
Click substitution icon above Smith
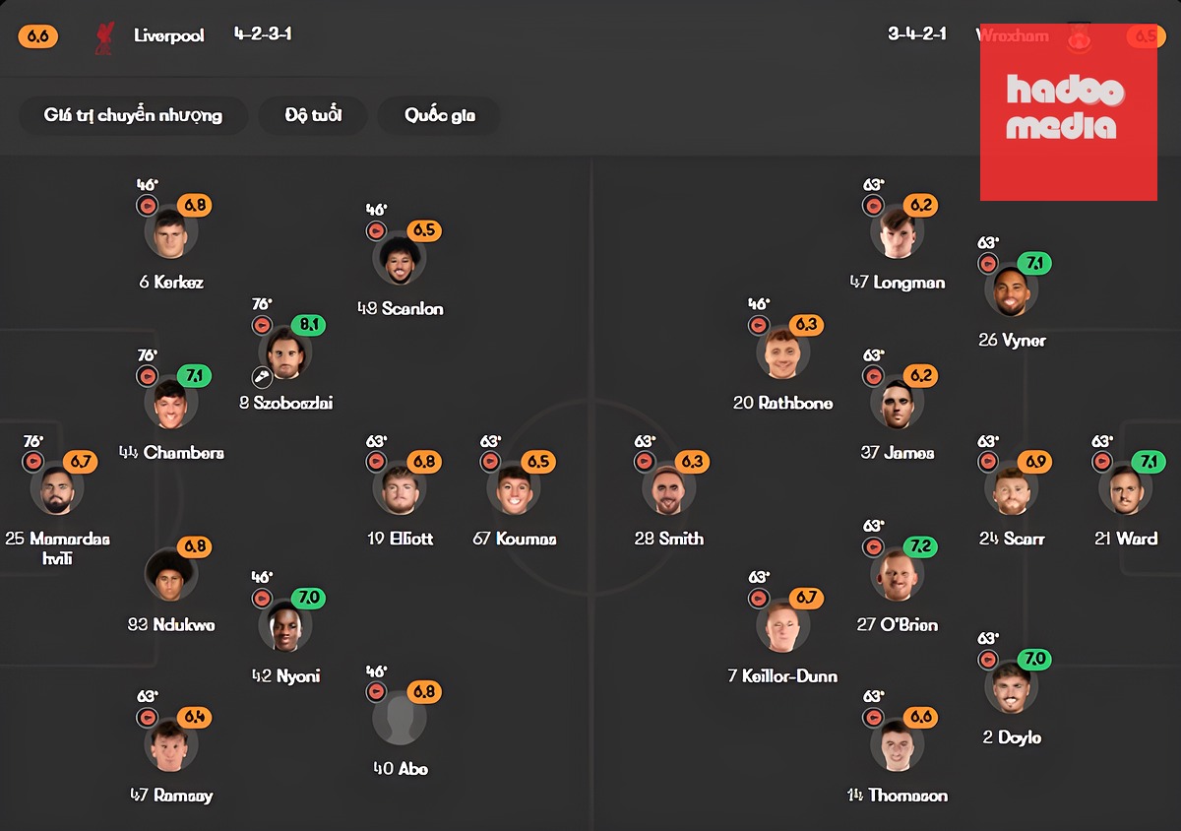pos(645,461)
